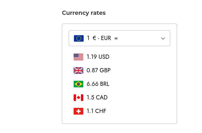Select the 1.1 CHF rate entry
This screenshot has height=133, width=202.
point(96,111)
